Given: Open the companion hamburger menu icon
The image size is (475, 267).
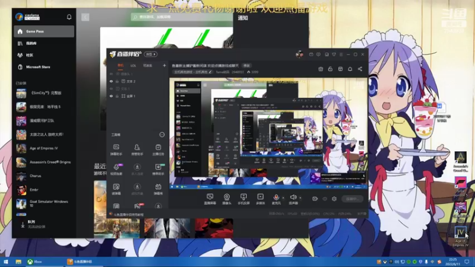Looking at the screenshot, I should [x=341, y=55].
